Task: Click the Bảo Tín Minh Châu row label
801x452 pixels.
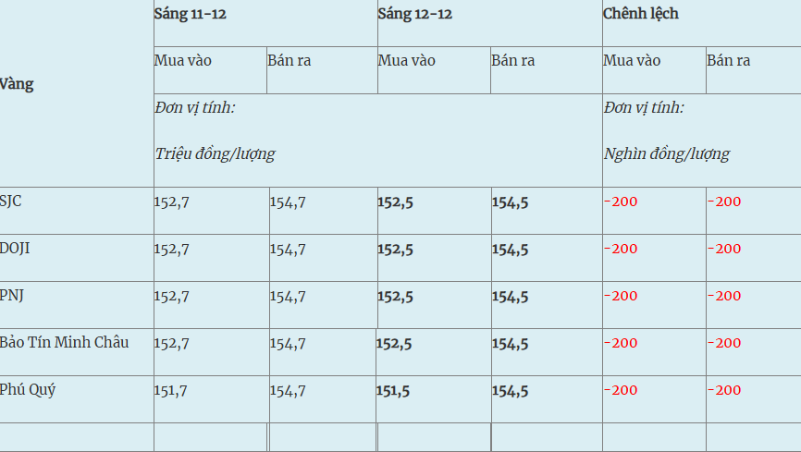Action: [x=64, y=342]
